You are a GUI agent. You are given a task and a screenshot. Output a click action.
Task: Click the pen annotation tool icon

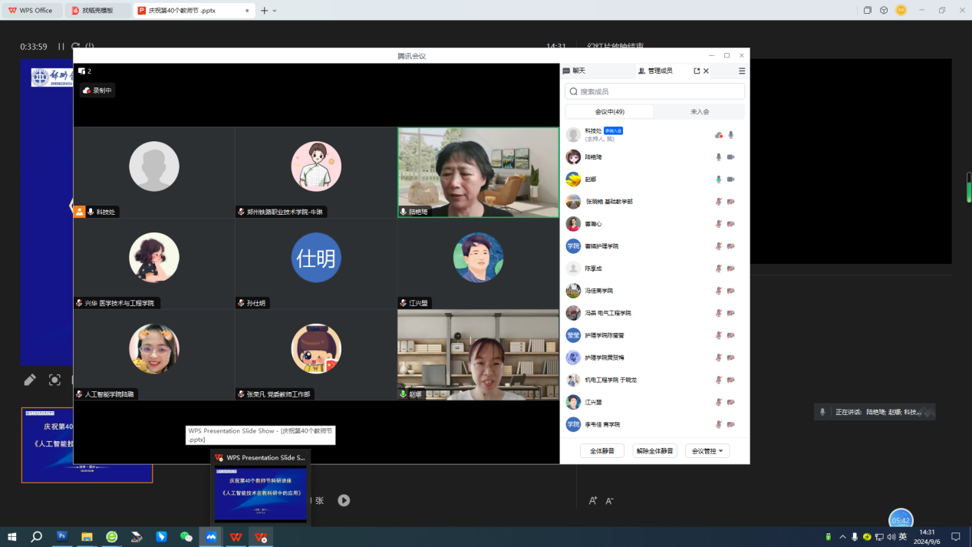point(30,380)
